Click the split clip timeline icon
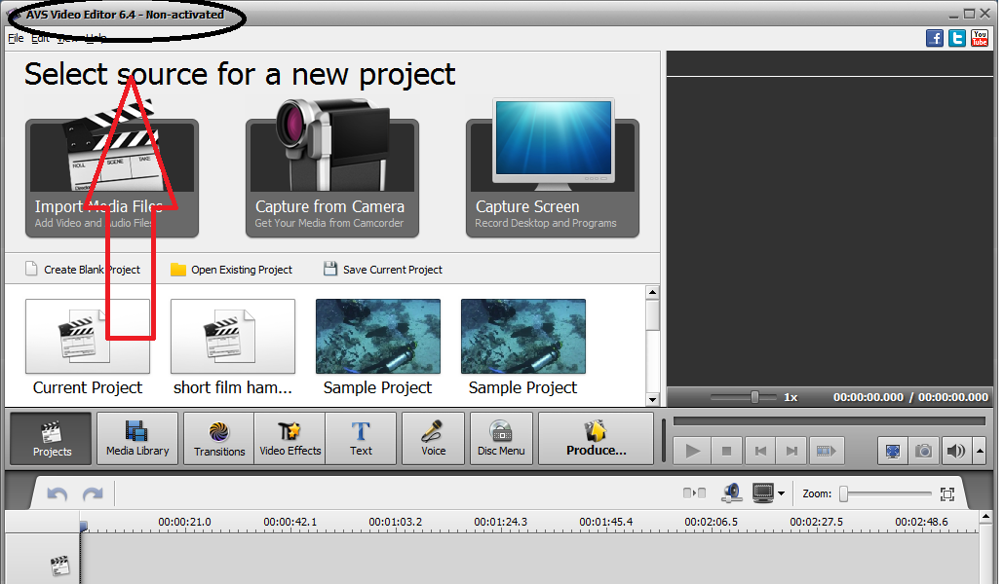 (x=694, y=493)
